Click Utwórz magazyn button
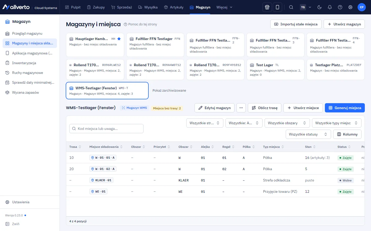 (x=344, y=24)
